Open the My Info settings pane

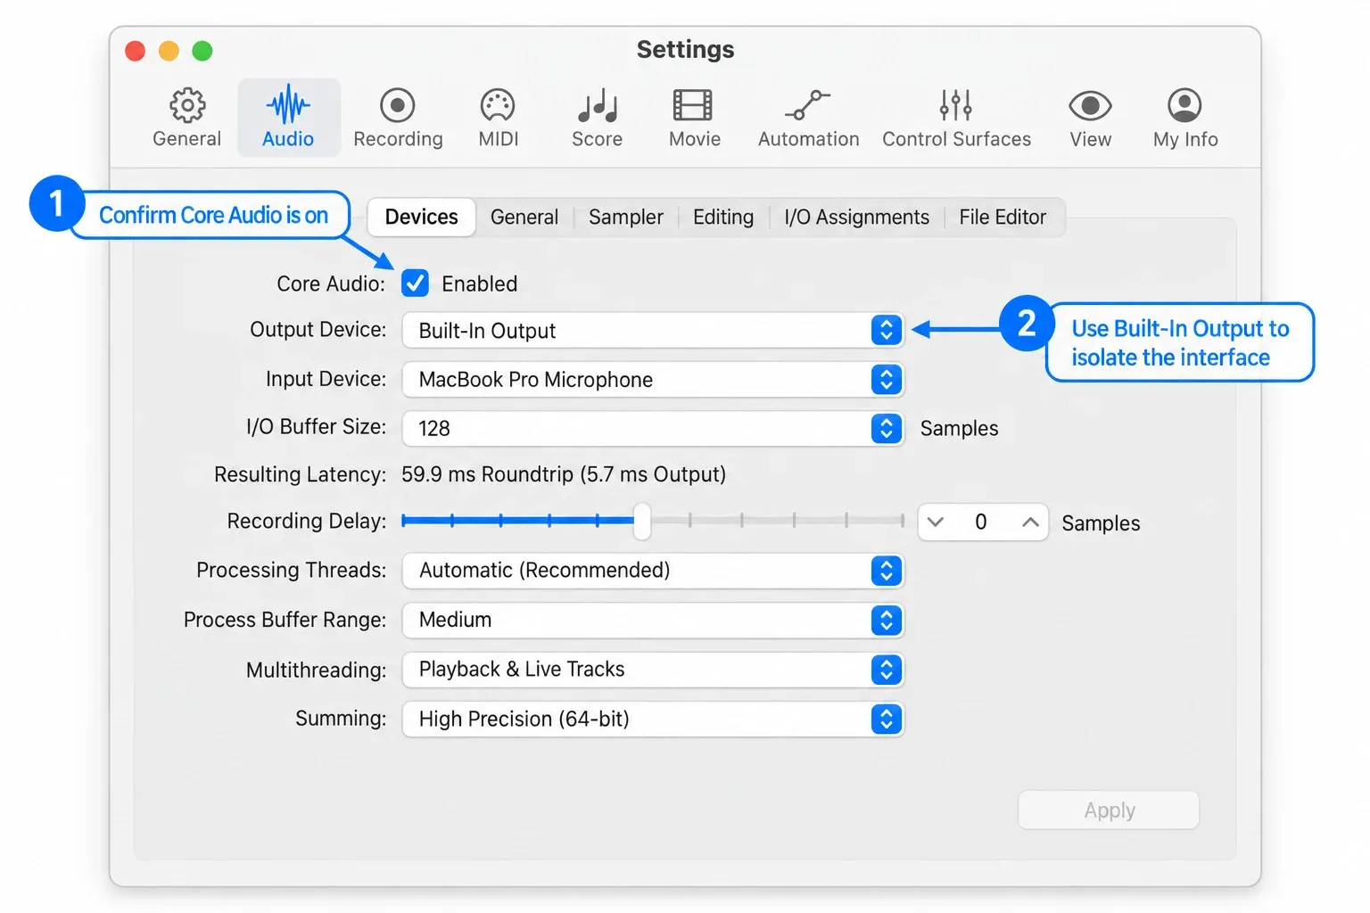click(1184, 118)
